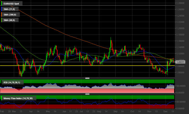Click resize handle above Money Flow Index panel

tap(87, 95)
